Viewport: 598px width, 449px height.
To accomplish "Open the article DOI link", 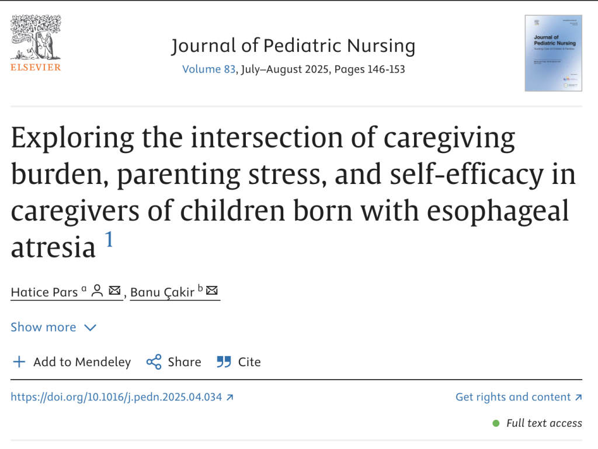I will click(116, 397).
